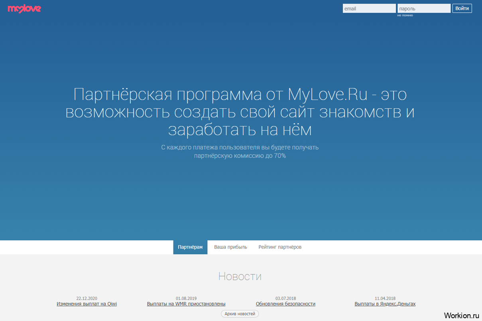Click the 03.07.2018 news date
Screen dimensions: 482x321
click(285, 298)
